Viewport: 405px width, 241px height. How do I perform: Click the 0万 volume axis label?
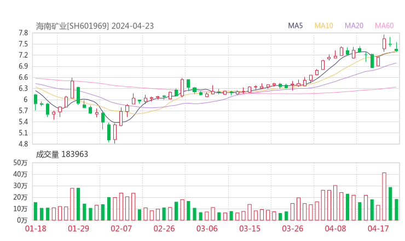pos(22,220)
